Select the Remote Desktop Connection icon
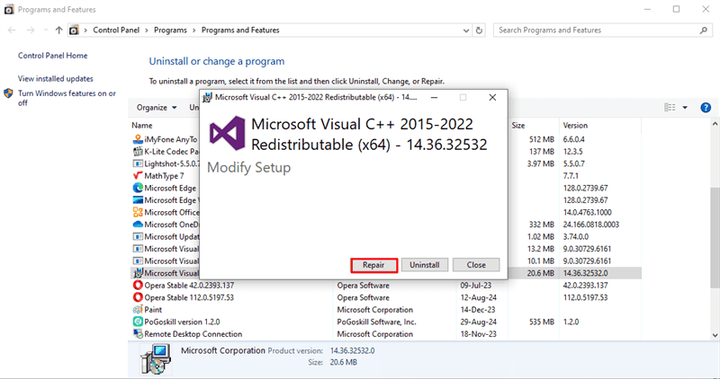The height and width of the screenshot is (379, 720). coord(138,333)
